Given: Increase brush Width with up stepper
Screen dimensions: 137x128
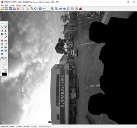Looking at the screenshot, I should [x=6, y=59].
